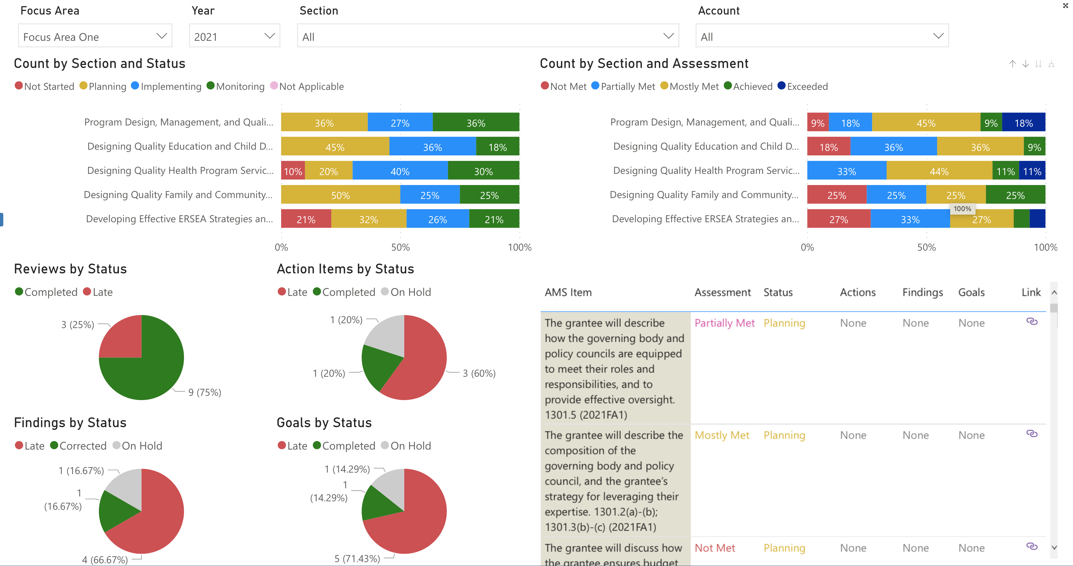Image resolution: width=1073 pixels, height=566 pixels.
Task: Sort table by AMS Item column
Action: tap(568, 292)
